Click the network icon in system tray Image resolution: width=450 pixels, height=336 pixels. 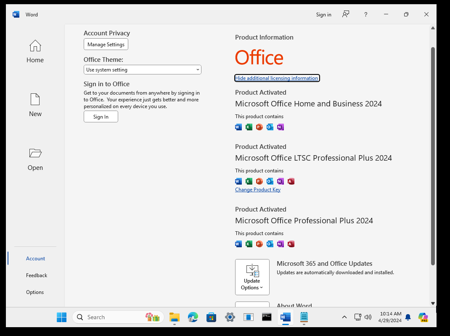coord(357,317)
